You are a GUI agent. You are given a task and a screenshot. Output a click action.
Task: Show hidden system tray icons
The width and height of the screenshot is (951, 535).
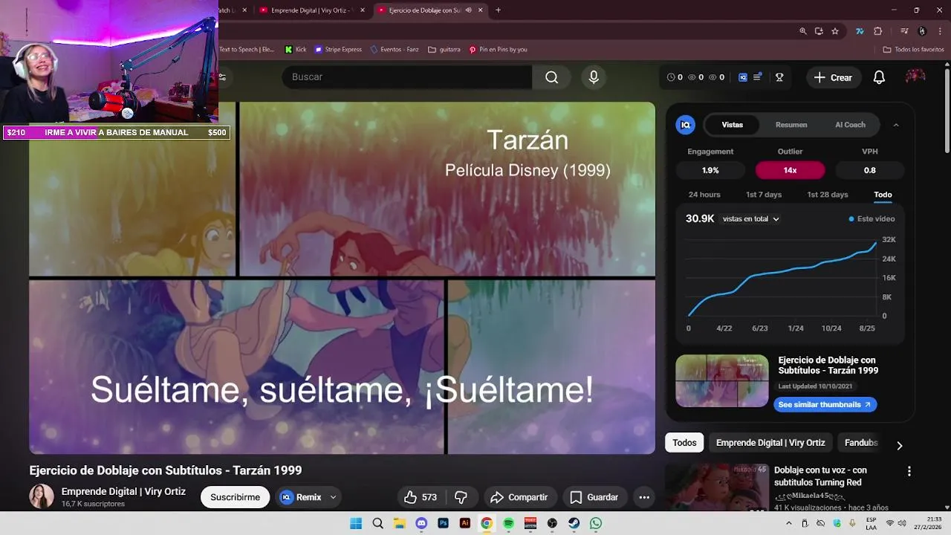[789, 523]
